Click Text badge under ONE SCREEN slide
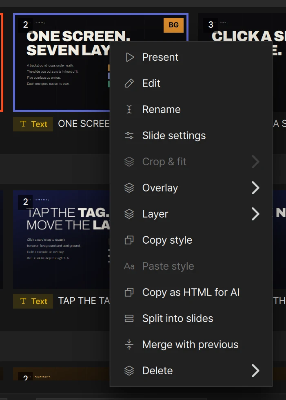Screen dimensions: 286x400 coord(33,124)
